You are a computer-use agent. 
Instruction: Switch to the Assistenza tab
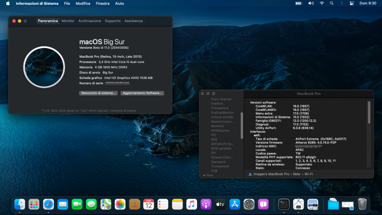point(133,21)
